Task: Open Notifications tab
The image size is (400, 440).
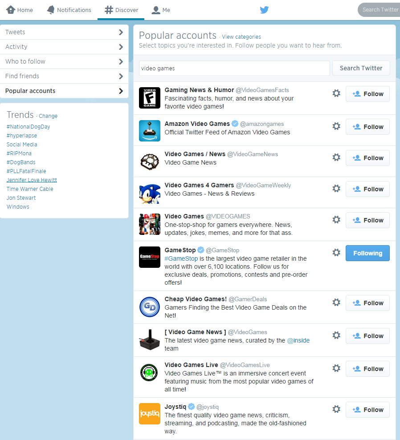Action: point(69,10)
